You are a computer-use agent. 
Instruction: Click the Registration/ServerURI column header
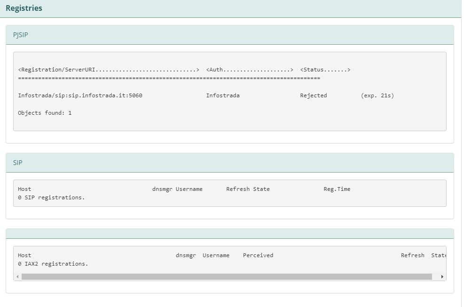109,70
